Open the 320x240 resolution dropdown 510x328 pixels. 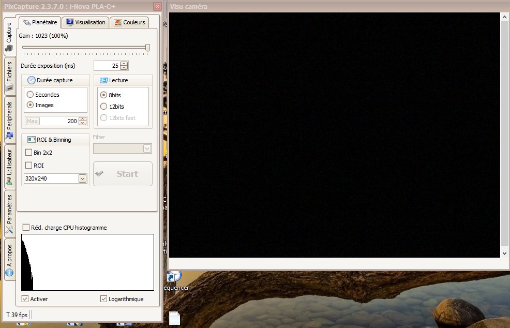click(x=83, y=178)
